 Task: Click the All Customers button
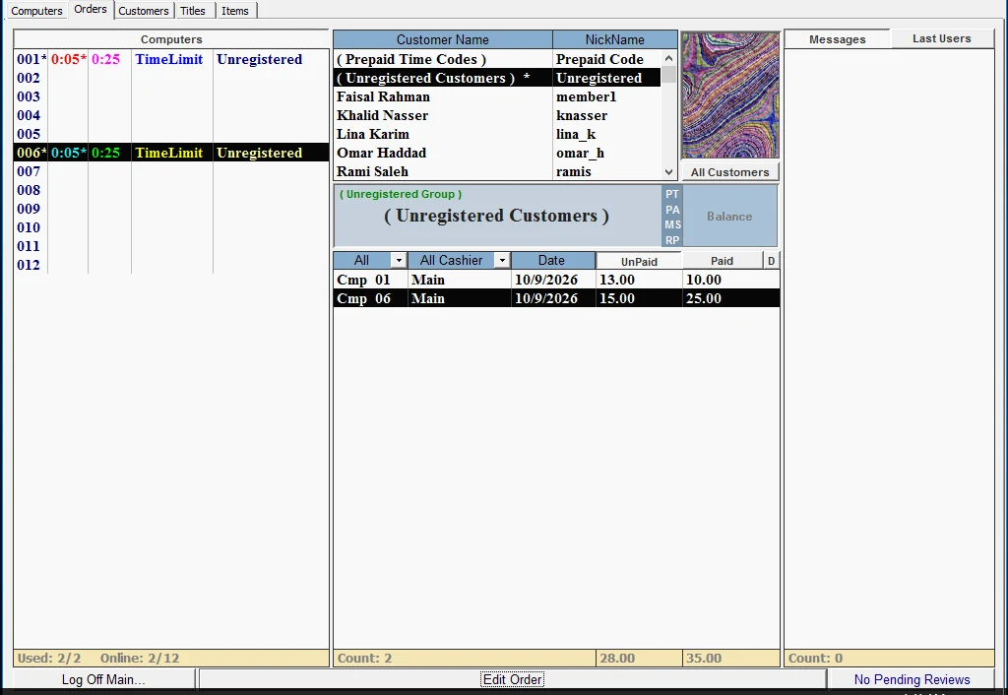click(x=729, y=172)
